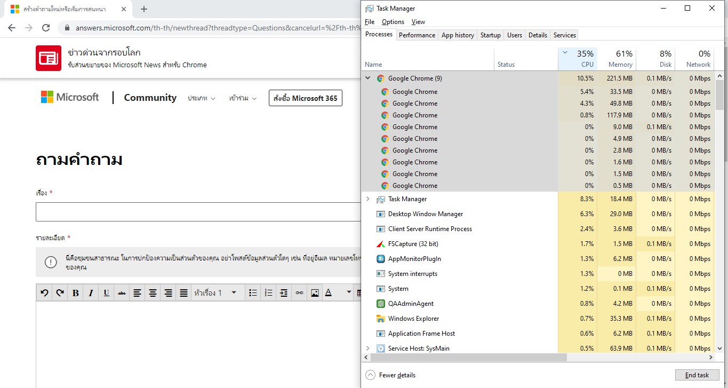Toggle Italic formatting in the editor
The height and width of the screenshot is (388, 728).
click(91, 292)
